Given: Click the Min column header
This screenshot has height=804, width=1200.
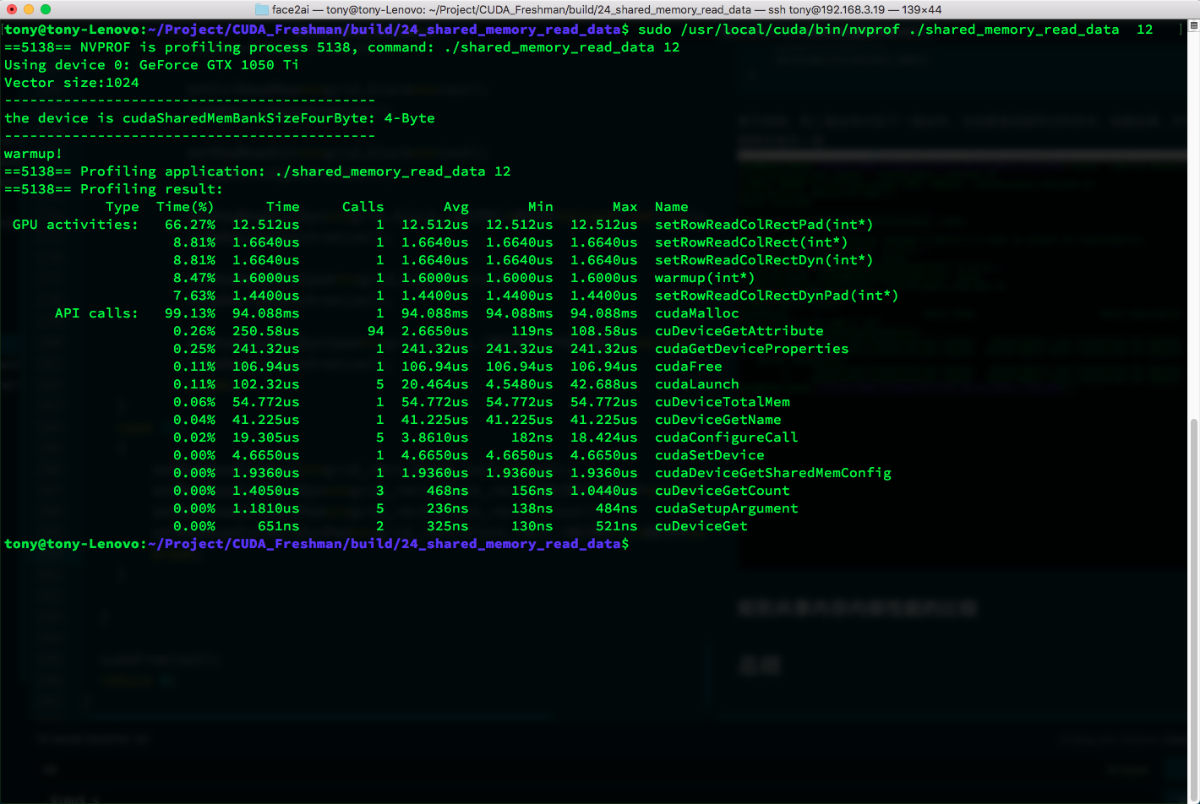Looking at the screenshot, I should click(x=540, y=207).
